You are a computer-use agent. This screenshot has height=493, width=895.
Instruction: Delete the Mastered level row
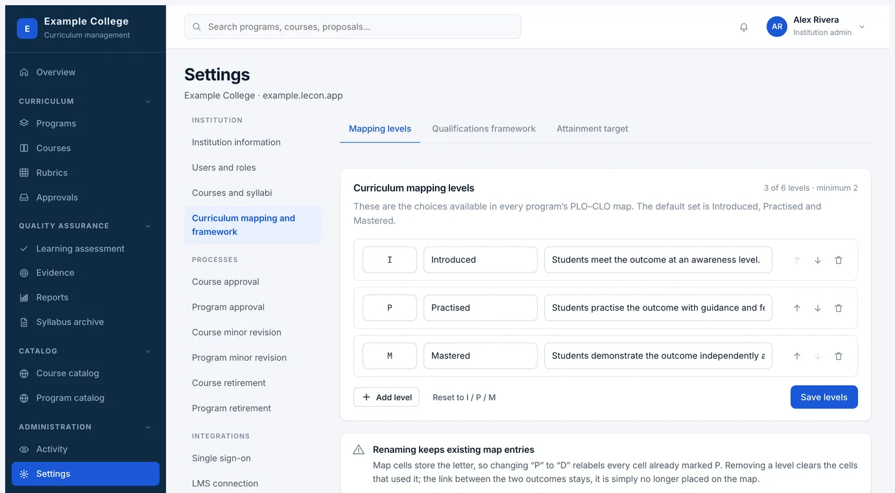(x=839, y=356)
